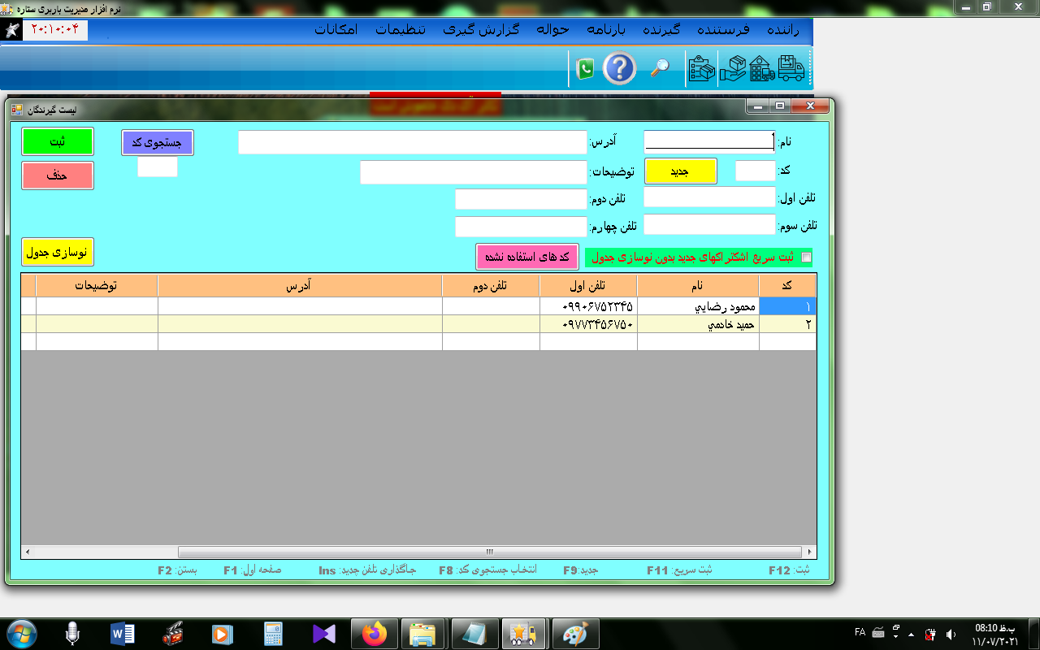Image resolution: width=1040 pixels, height=650 pixels.
Task: Open the امکانات menu
Action: (336, 29)
